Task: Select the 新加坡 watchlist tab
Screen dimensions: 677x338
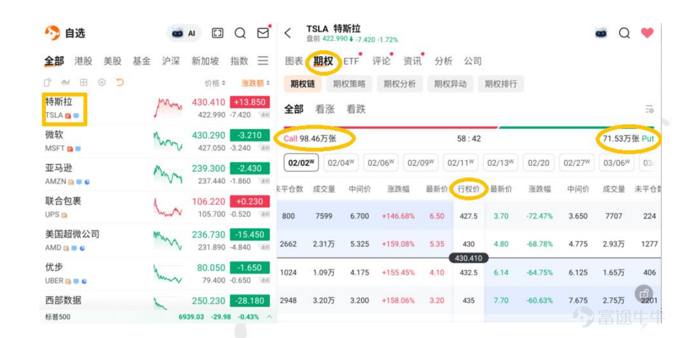Action: click(205, 61)
